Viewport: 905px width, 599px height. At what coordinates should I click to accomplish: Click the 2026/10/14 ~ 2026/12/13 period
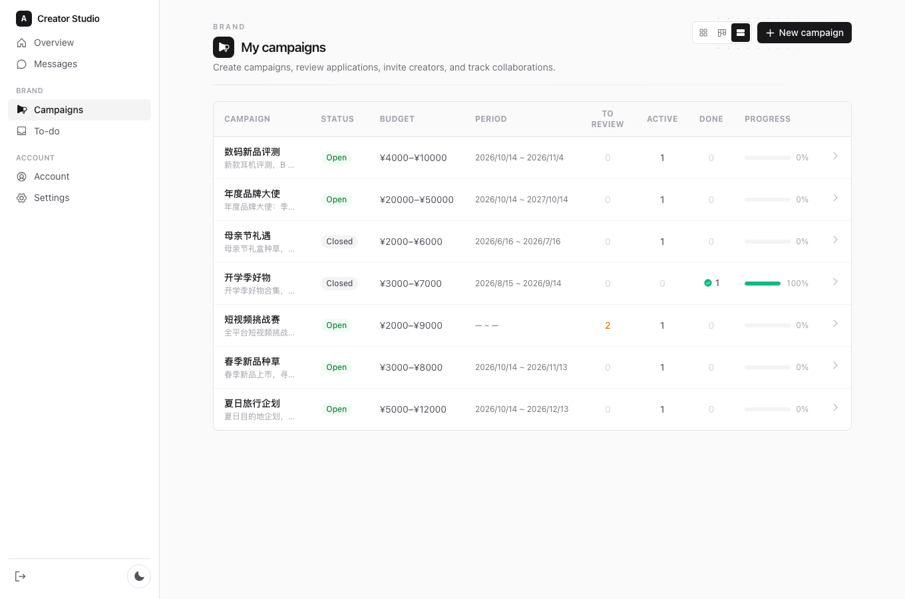[522, 409]
